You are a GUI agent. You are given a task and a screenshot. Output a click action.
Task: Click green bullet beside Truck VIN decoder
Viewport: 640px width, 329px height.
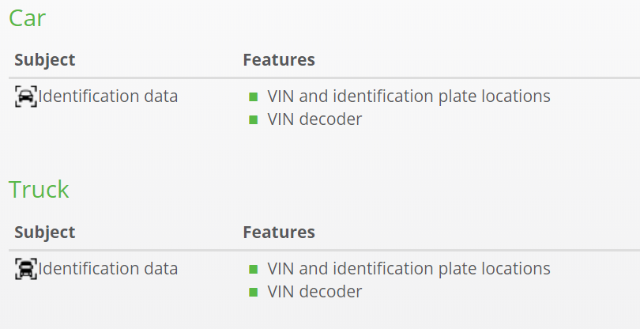point(254,292)
